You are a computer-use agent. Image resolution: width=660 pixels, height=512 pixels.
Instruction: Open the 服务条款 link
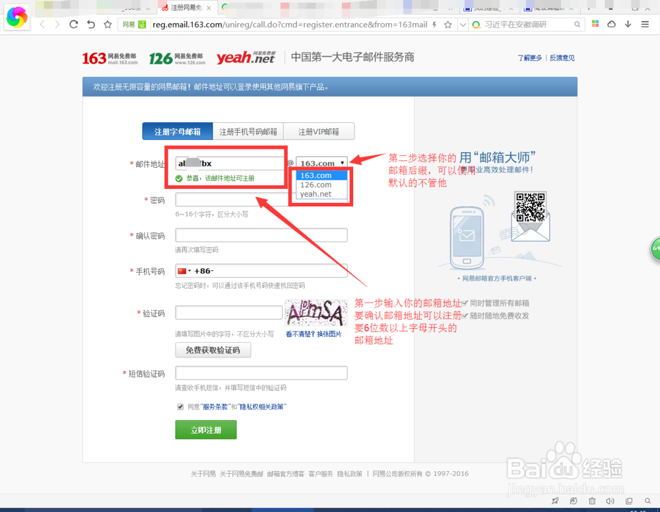[215, 407]
